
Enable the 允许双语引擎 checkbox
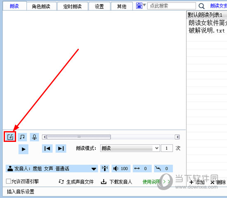point(8,181)
